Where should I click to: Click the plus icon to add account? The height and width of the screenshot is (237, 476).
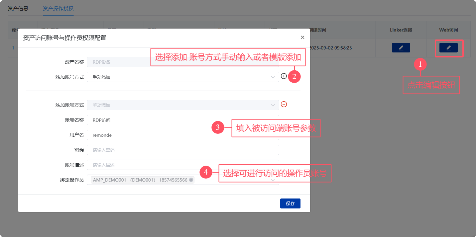(x=284, y=76)
